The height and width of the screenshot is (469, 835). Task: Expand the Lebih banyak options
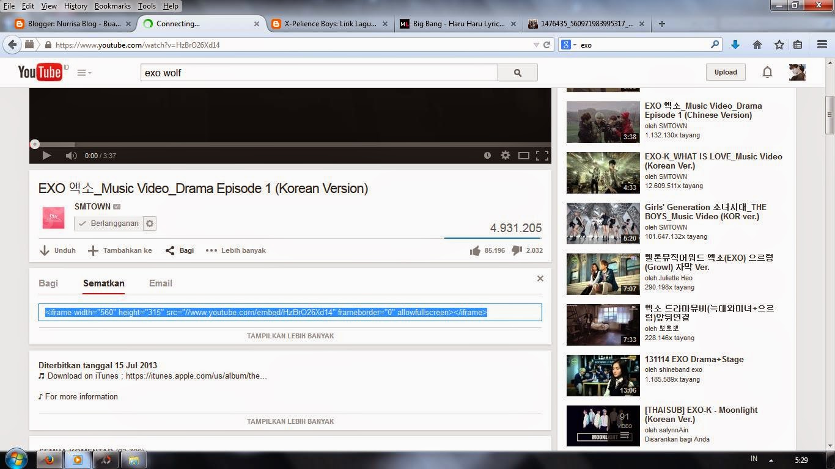236,250
